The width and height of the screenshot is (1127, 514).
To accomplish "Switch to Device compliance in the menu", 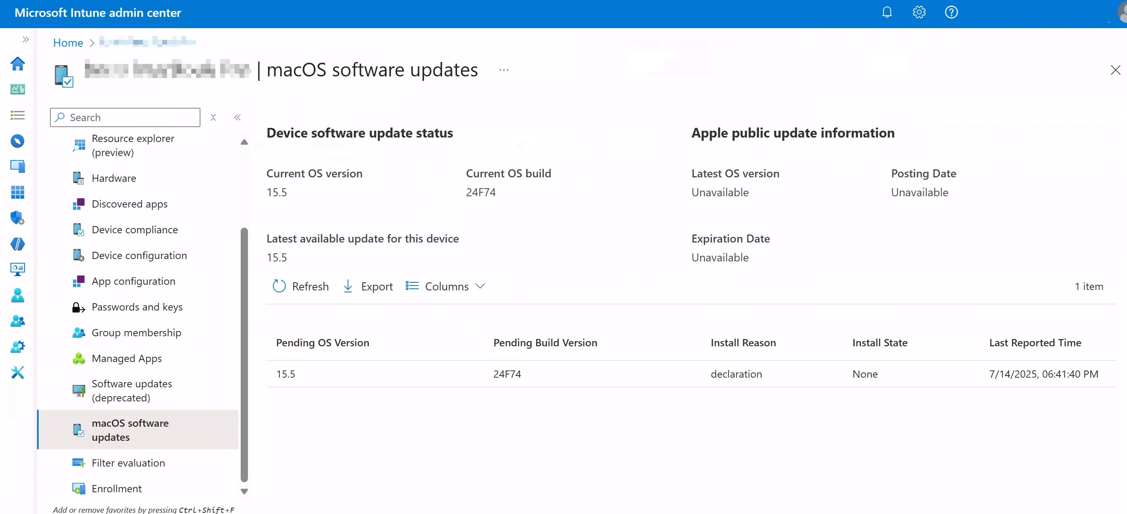I will [134, 229].
